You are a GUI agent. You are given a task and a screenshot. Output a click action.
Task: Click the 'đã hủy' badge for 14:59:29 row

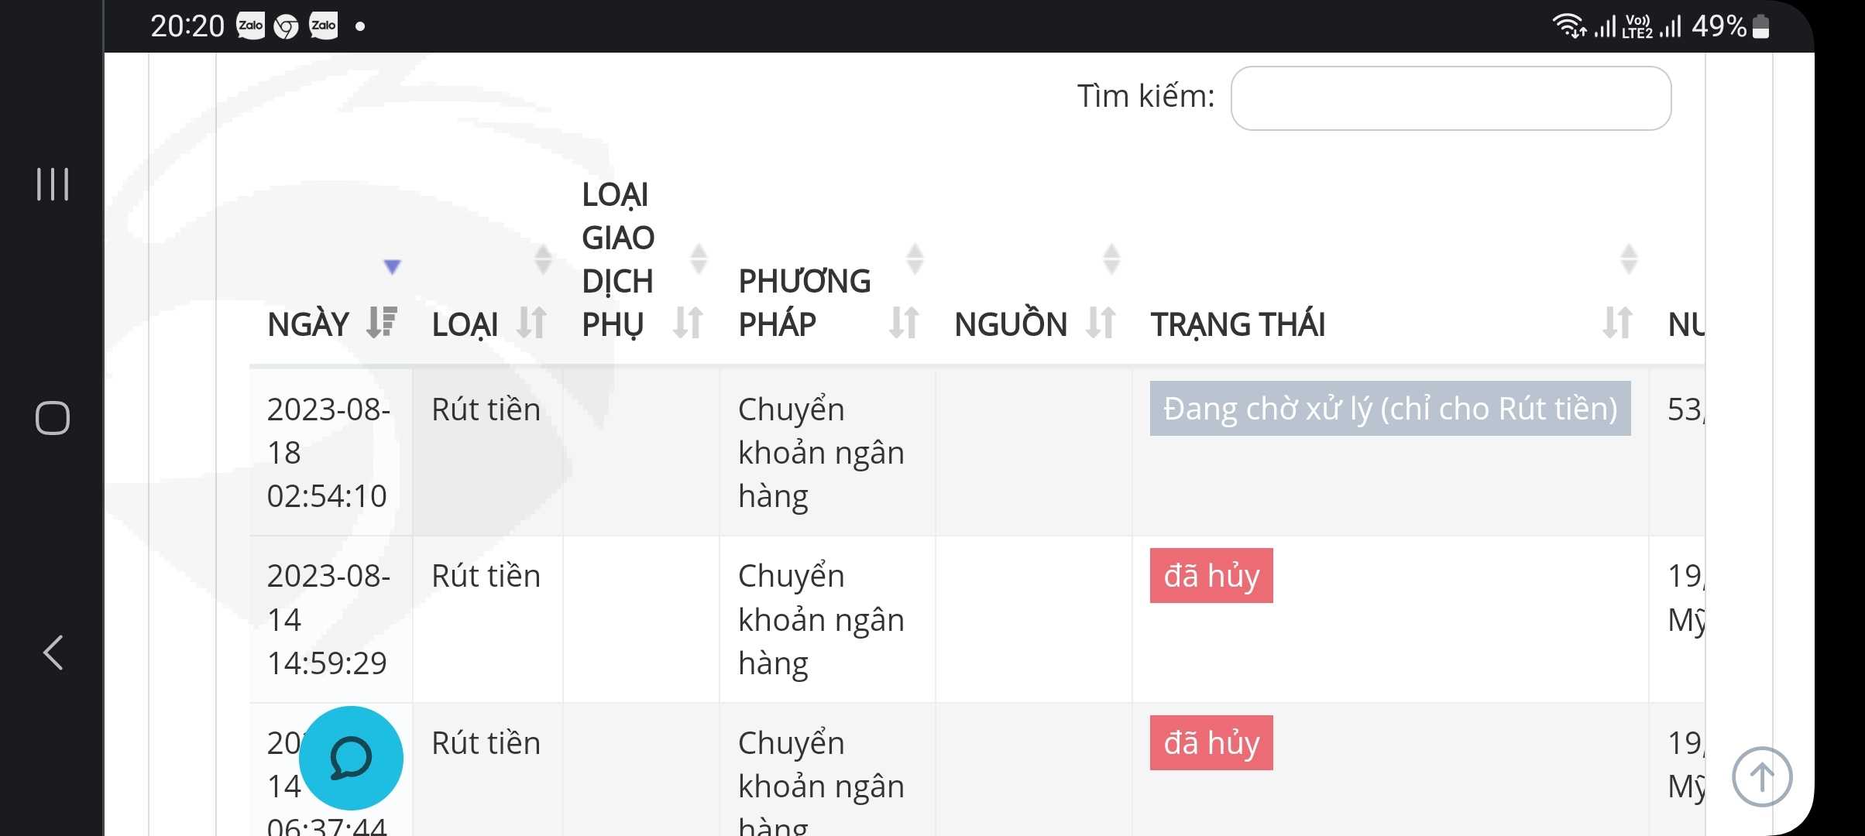tap(1211, 576)
